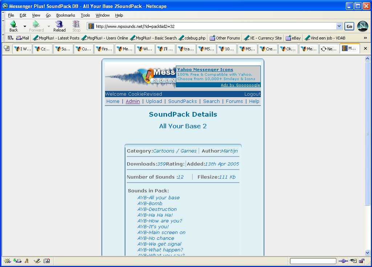Click the unlocked padlock security icon
372x267 pixels.
point(361,261)
